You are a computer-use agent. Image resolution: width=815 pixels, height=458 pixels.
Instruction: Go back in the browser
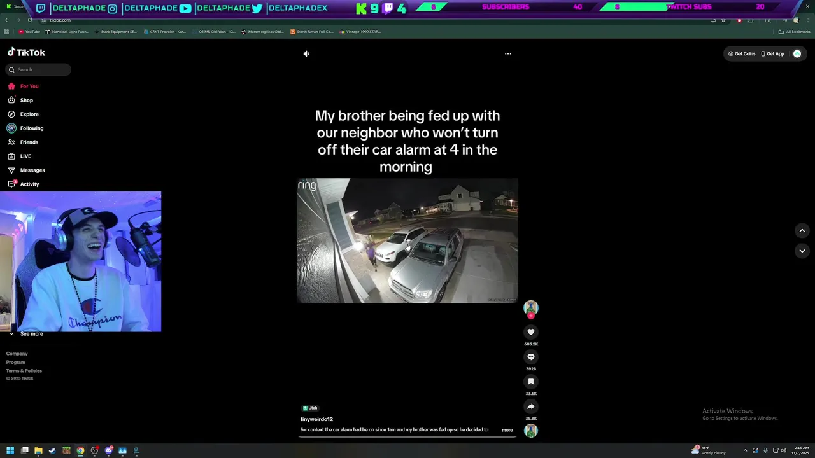click(x=6, y=20)
